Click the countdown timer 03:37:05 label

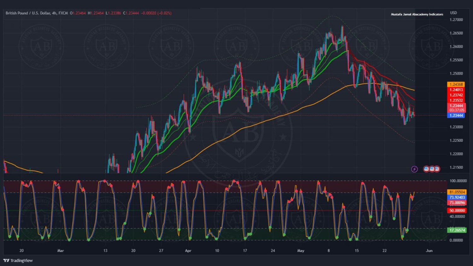457,110
